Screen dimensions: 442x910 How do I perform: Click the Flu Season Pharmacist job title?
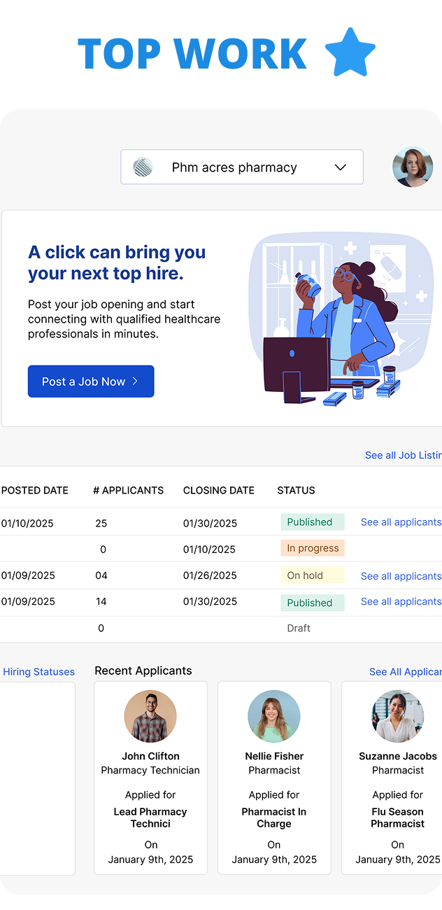[398, 818]
